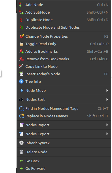Toggle Read Only for the node
The height and width of the screenshot is (173, 112).
pos(64,44)
